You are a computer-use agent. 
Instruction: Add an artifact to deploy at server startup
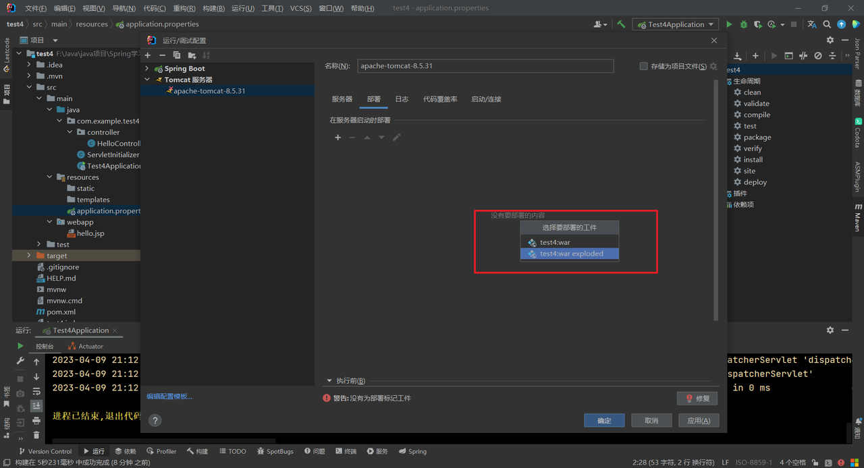[x=338, y=138]
